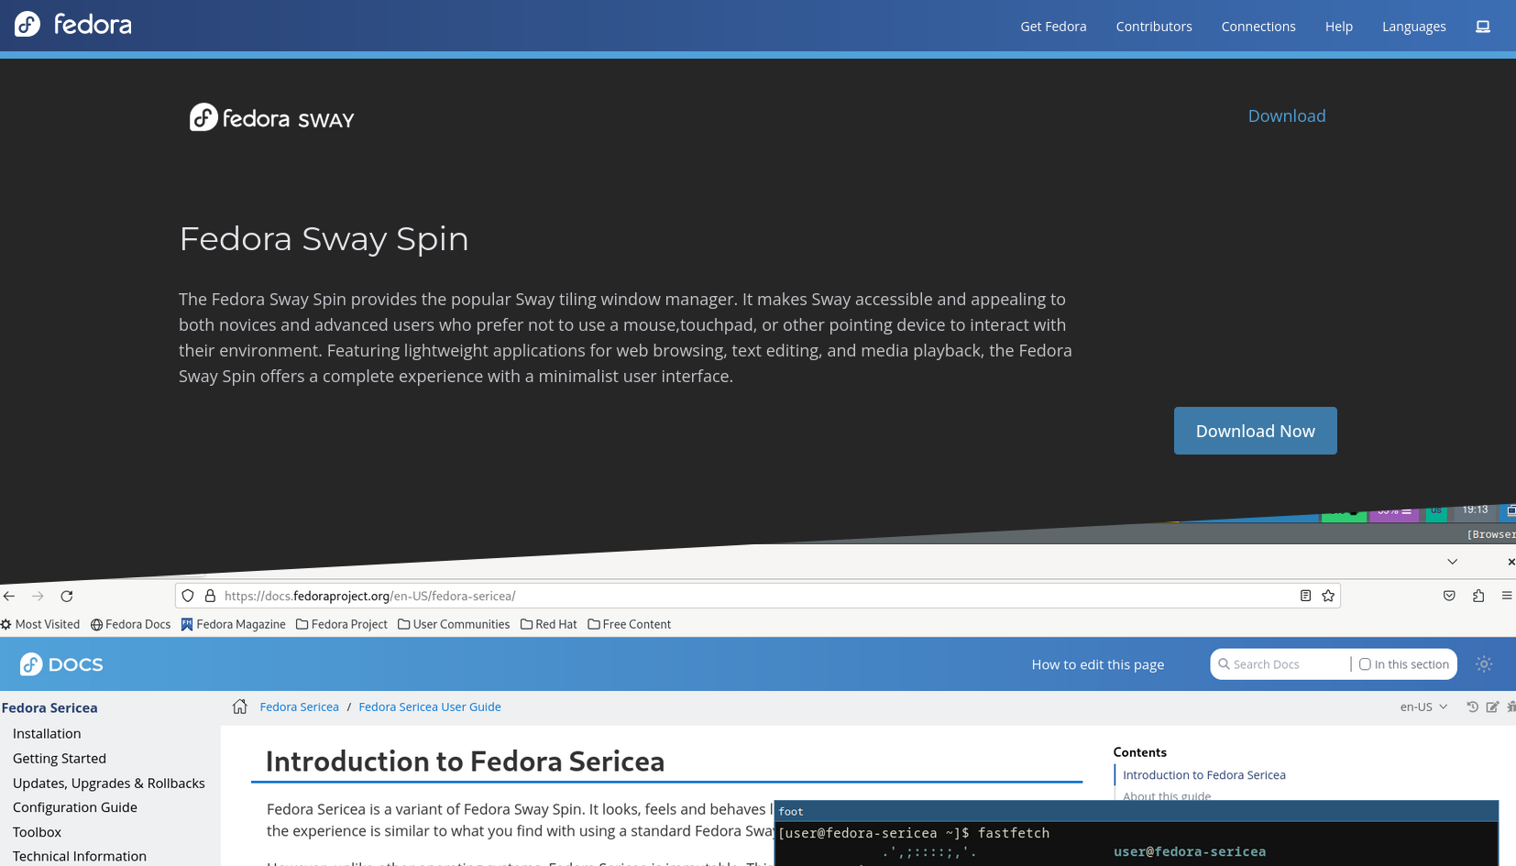1516x866 pixels.
Task: Open Most Visited bookmarks
Action: 40,624
